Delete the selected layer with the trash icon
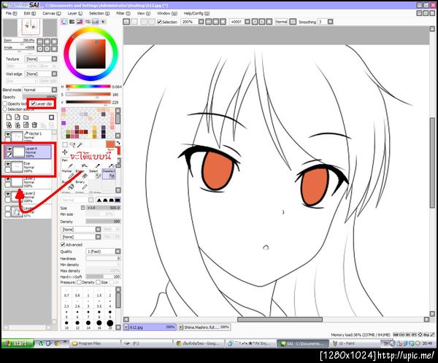The width and height of the screenshot is (438, 363). point(34,125)
